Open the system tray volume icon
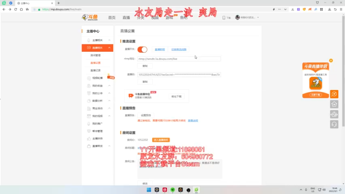The width and height of the screenshot is (345, 194). coord(324,190)
